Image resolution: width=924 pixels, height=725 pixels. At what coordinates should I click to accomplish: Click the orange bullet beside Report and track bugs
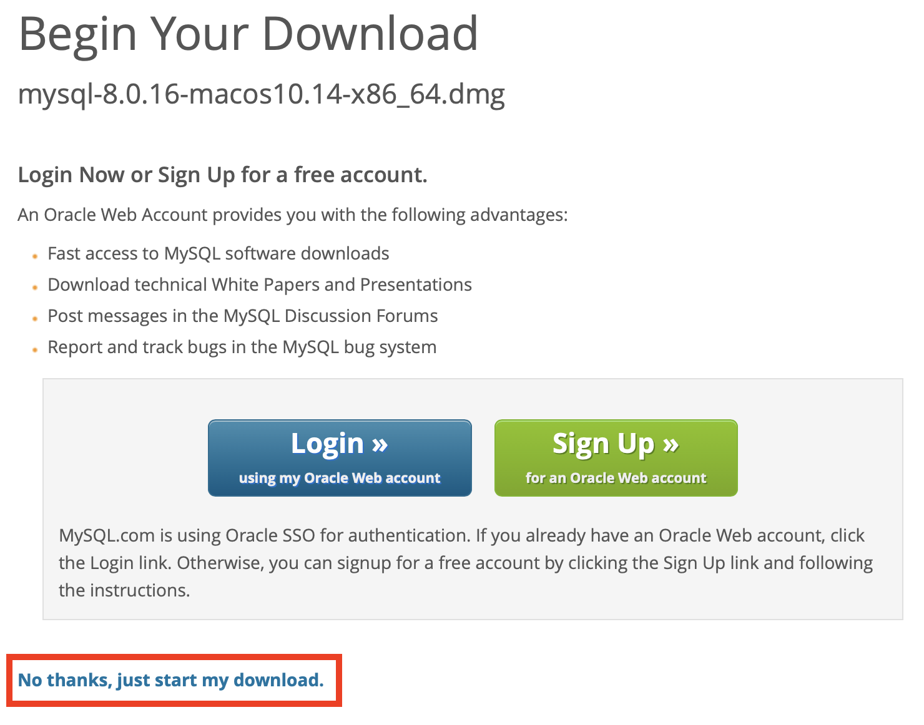pyautogui.click(x=35, y=349)
